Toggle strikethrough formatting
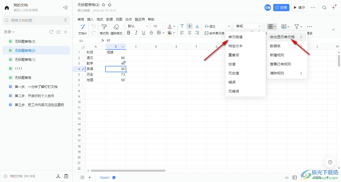Viewport: 341px width, 182px height. click(151, 33)
